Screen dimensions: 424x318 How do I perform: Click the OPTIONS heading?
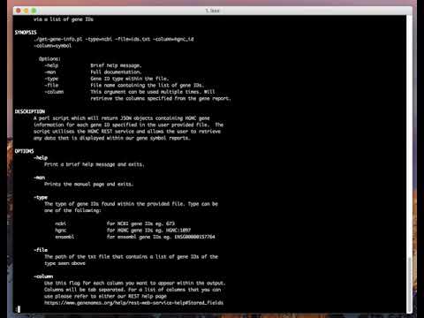pyautogui.click(x=24, y=151)
